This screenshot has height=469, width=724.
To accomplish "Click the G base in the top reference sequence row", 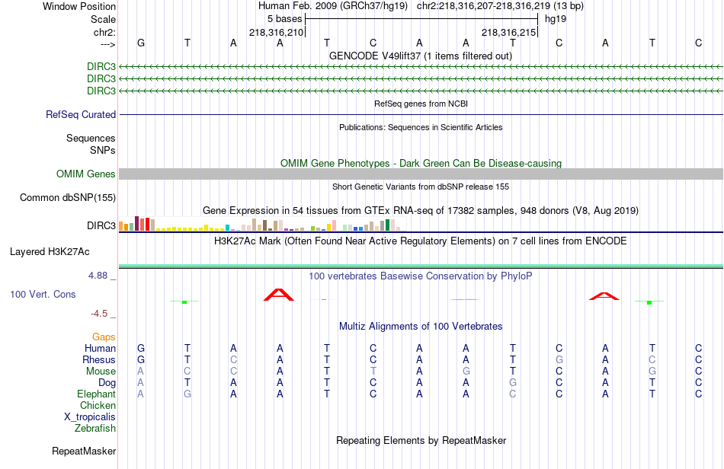I will coord(141,43).
